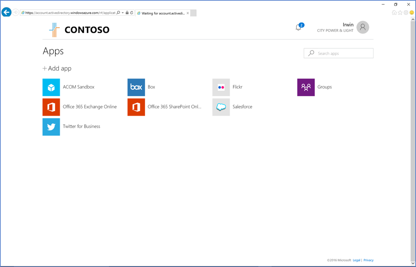Launch the Office 365 SharePoint Online icon
The height and width of the screenshot is (267, 416).
coord(136,107)
